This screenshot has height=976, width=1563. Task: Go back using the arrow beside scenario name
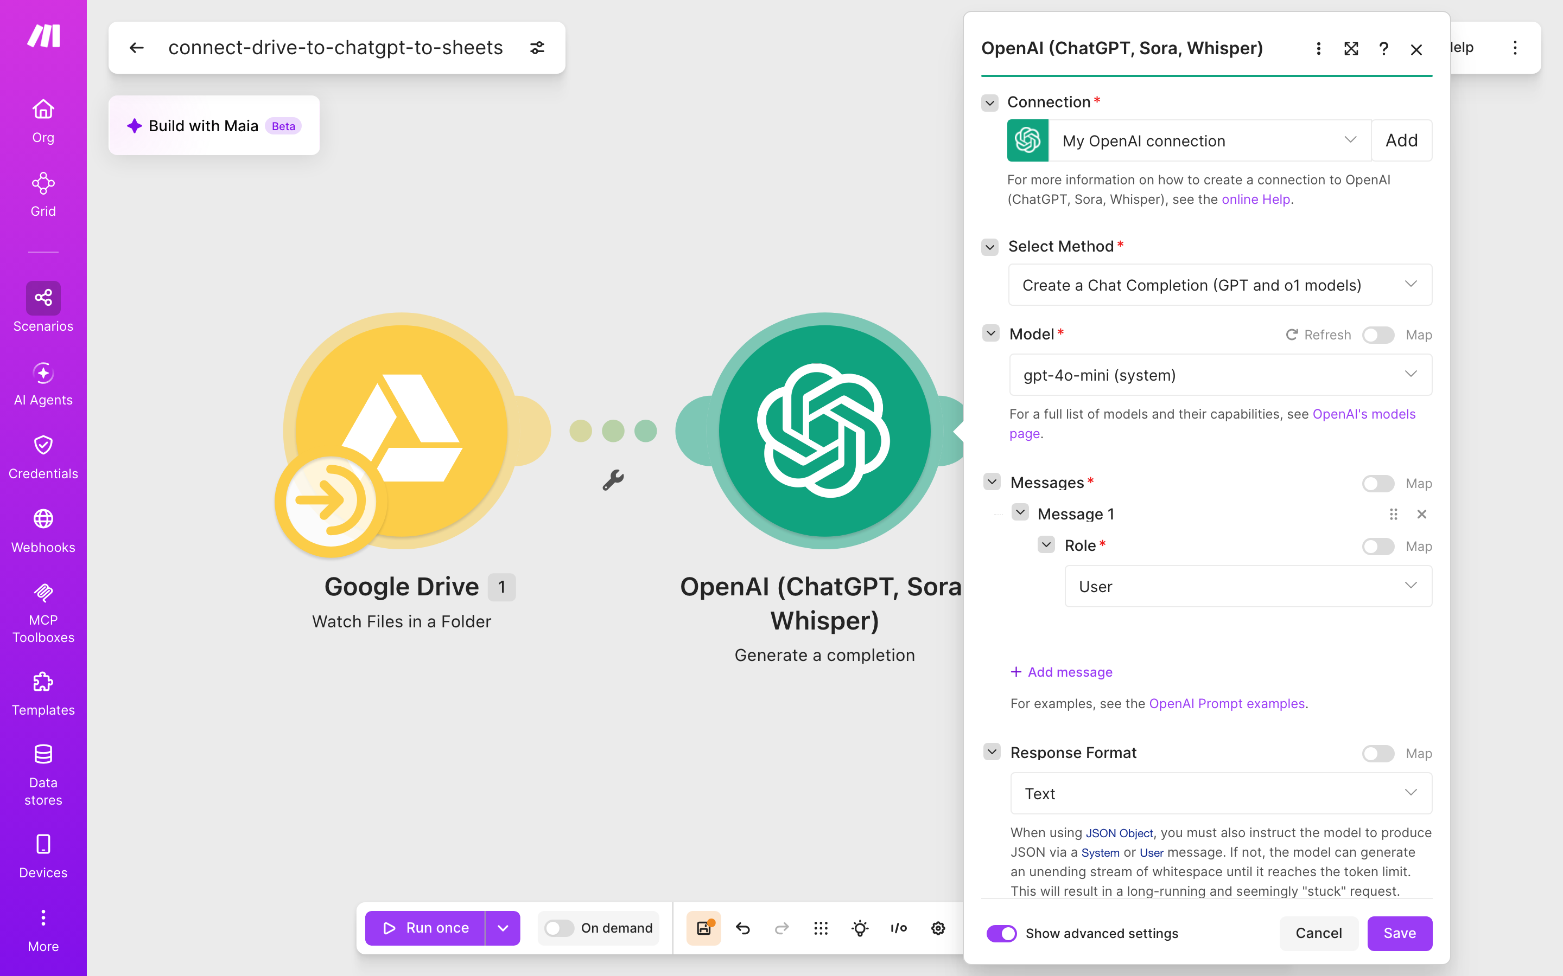point(136,48)
